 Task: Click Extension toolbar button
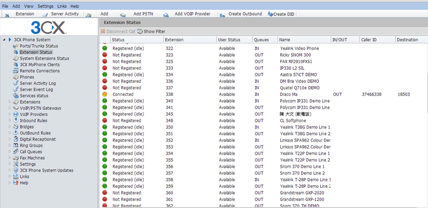(20, 14)
